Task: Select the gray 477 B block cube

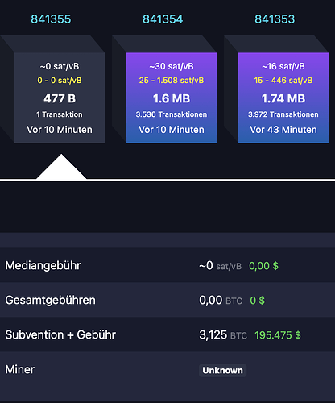Action: [x=60, y=98]
